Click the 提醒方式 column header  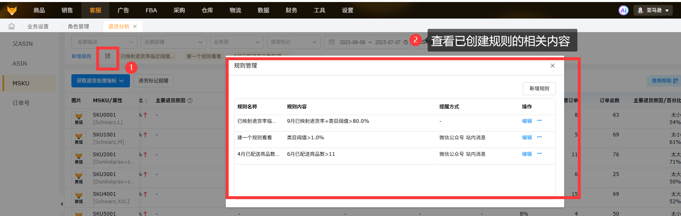tap(449, 107)
